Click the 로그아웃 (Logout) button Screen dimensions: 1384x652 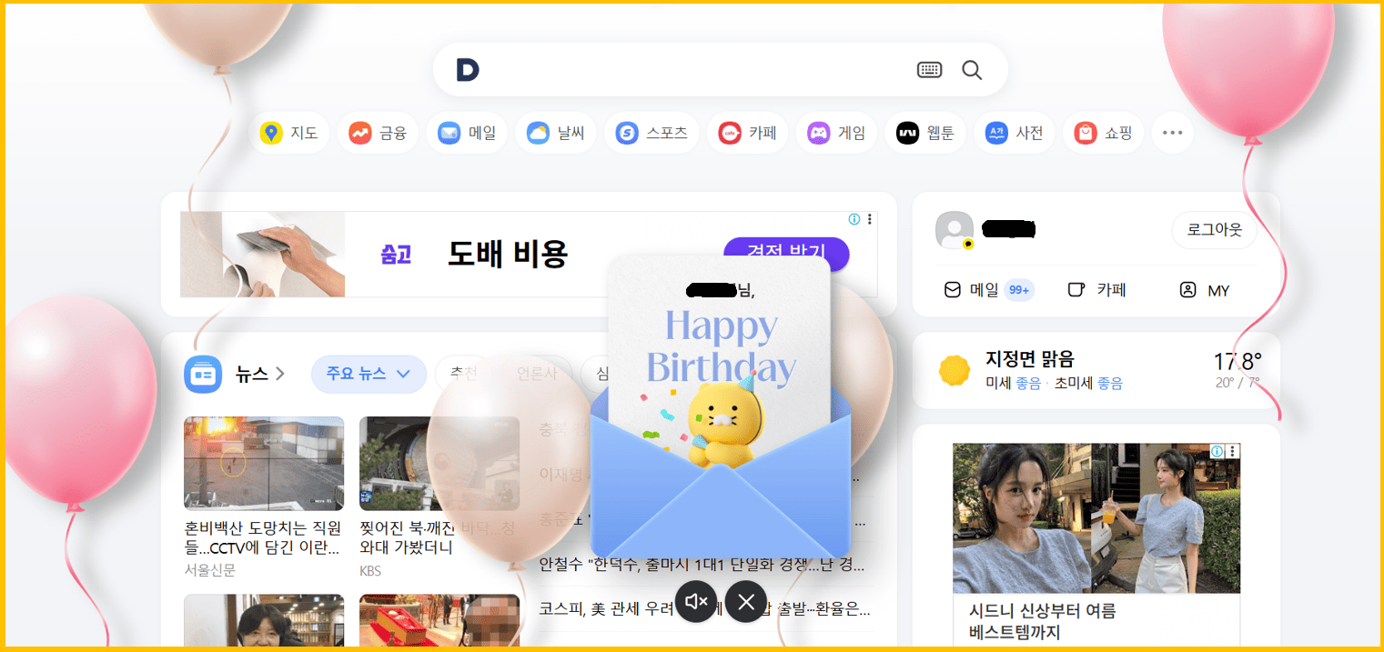(x=1214, y=230)
